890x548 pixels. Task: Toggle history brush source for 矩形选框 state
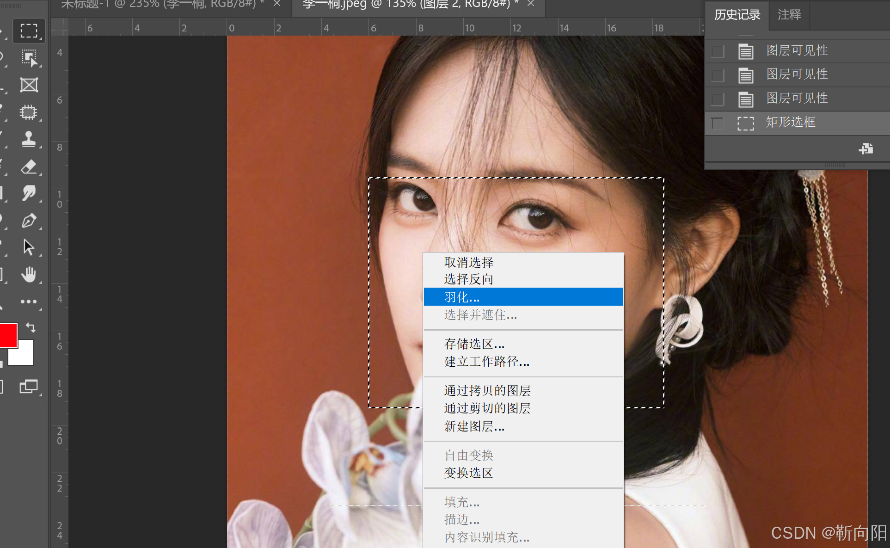(718, 123)
